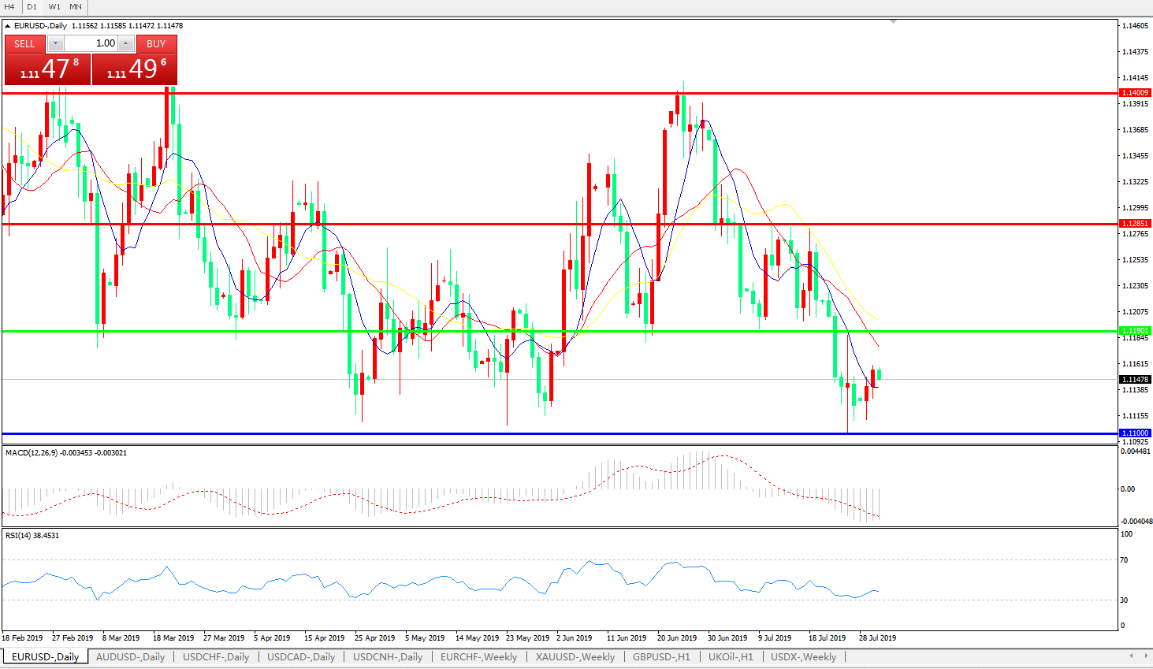Screen dimensions: 1153x669
Task: Open the AUDUSD-,Daily chart tab
Action: (x=130, y=657)
